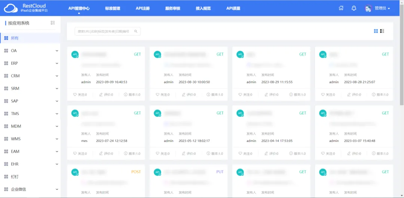Image resolution: width=404 pixels, height=198 pixels.
Task: Click the grid icon beside WMS
Action: (x=6, y=139)
